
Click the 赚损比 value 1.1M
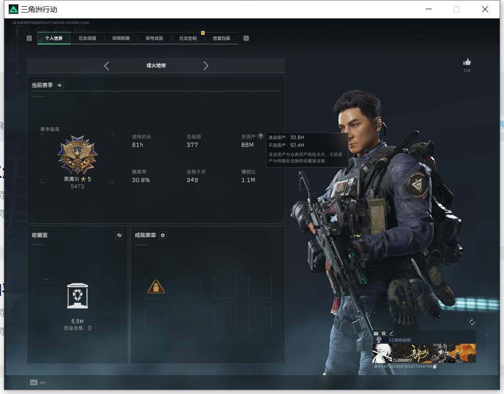click(248, 180)
